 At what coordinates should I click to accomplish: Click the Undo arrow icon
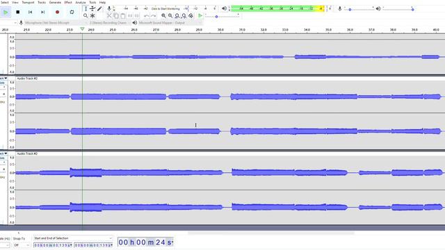(x=147, y=15)
